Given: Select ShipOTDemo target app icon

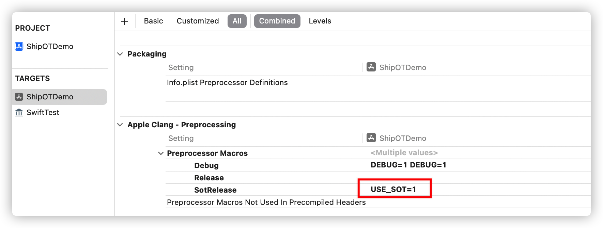Looking at the screenshot, I should click(19, 97).
